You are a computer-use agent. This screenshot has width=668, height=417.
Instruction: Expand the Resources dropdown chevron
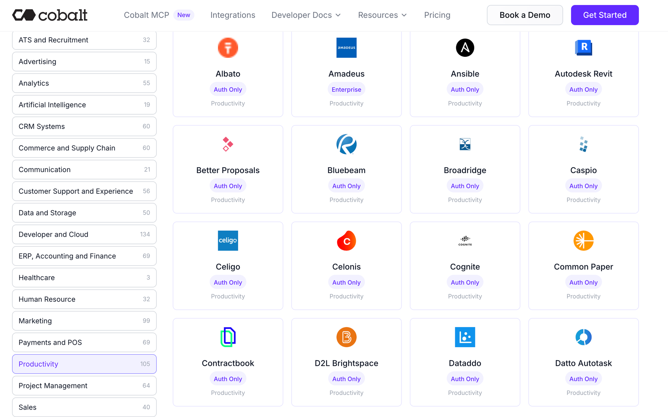(404, 15)
